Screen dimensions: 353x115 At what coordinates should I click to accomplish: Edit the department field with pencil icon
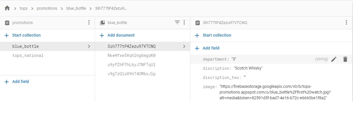pos(334,59)
